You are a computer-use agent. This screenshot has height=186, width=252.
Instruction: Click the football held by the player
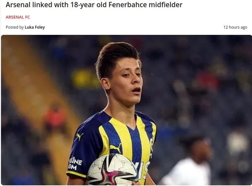coord(112,169)
